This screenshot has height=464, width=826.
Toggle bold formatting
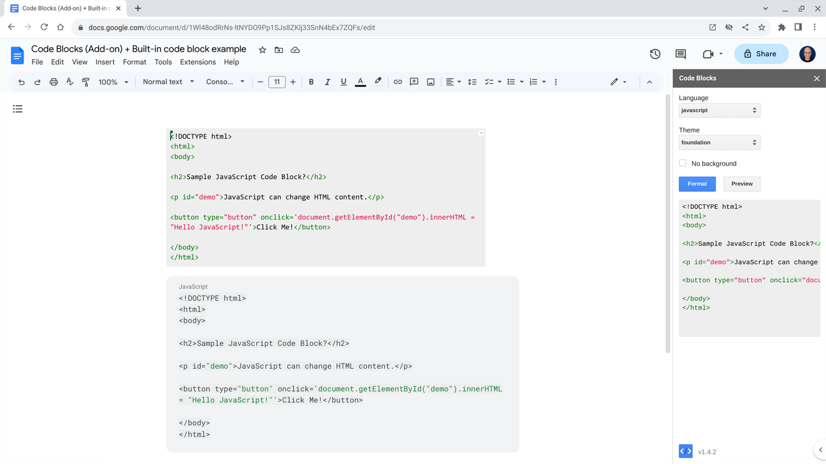point(311,82)
